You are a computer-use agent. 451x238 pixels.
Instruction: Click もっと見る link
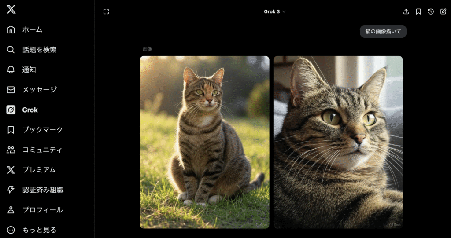tap(39, 230)
